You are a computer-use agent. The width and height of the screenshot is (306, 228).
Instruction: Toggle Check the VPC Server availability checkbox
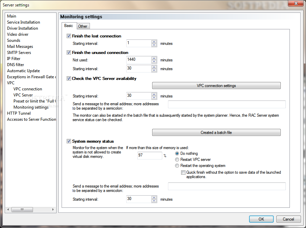pos(69,78)
